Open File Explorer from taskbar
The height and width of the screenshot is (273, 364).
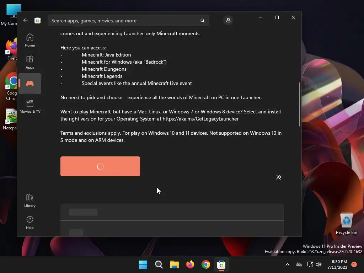[x=174, y=264]
